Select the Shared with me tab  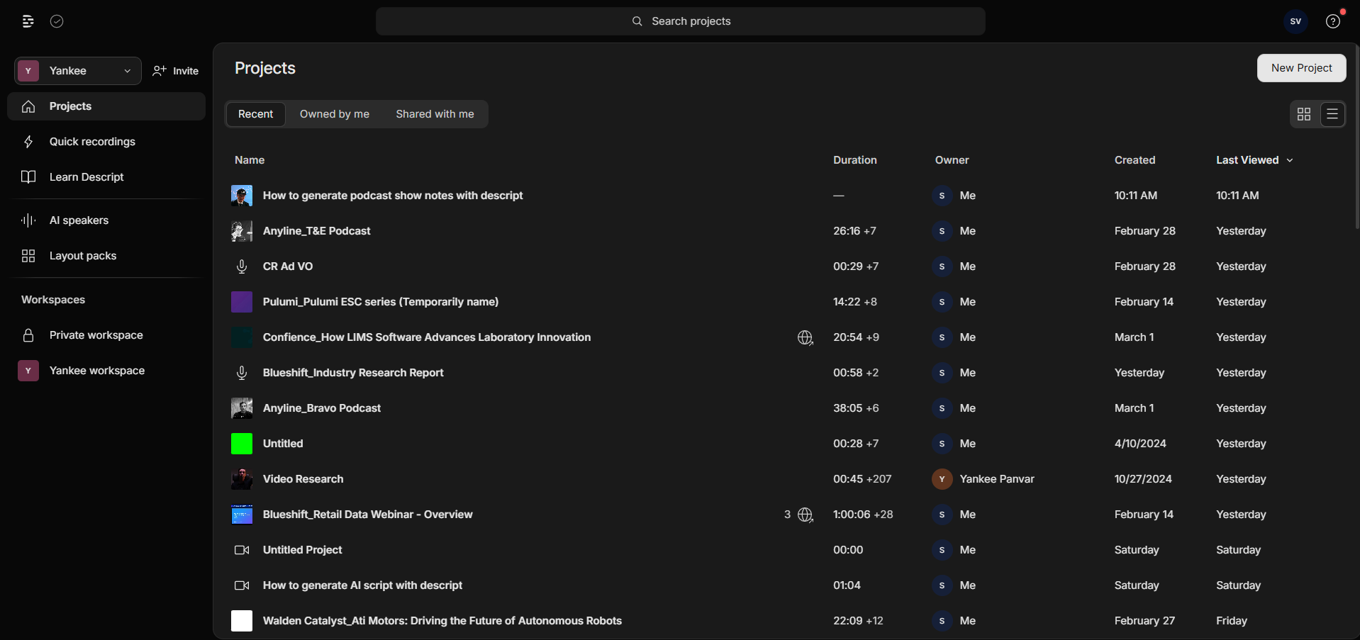(435, 114)
